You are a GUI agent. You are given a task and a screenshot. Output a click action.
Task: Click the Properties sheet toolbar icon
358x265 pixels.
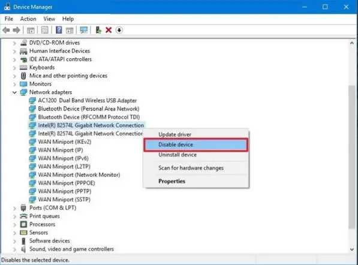point(45,30)
